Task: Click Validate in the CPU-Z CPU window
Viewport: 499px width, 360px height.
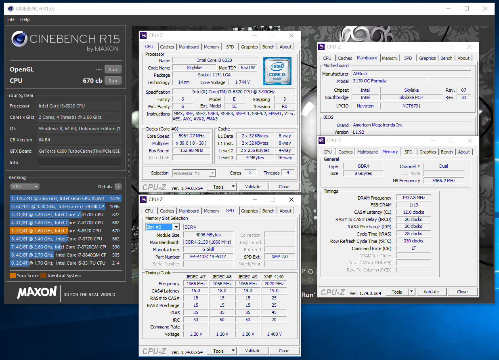Action: [253, 187]
